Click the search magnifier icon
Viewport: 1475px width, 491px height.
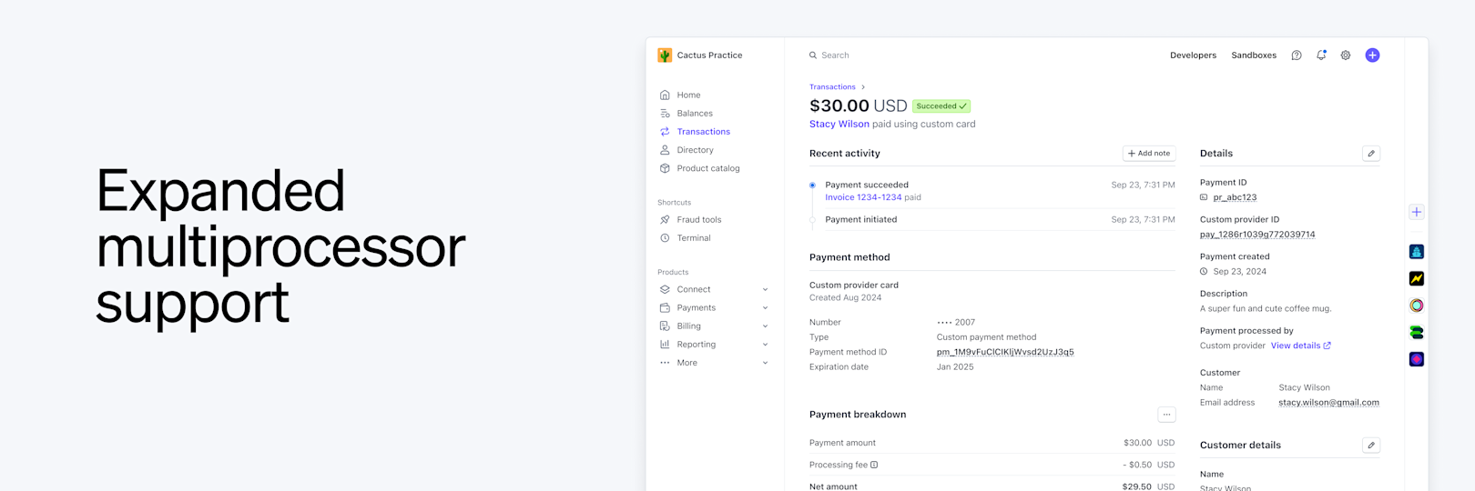[x=813, y=55]
